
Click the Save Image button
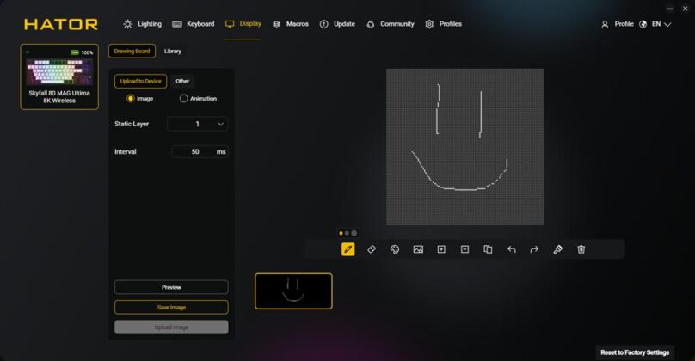[x=171, y=307]
